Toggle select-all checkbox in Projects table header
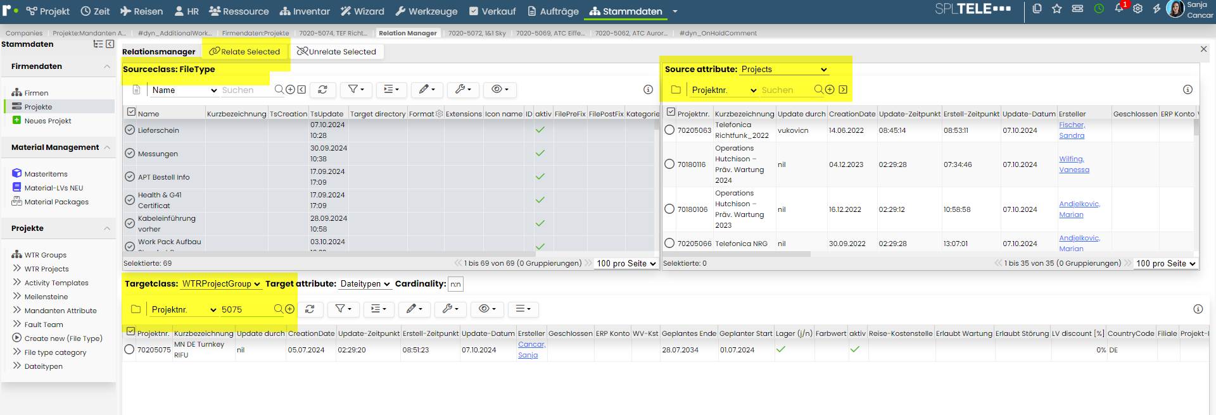1216x415 pixels. 671,112
